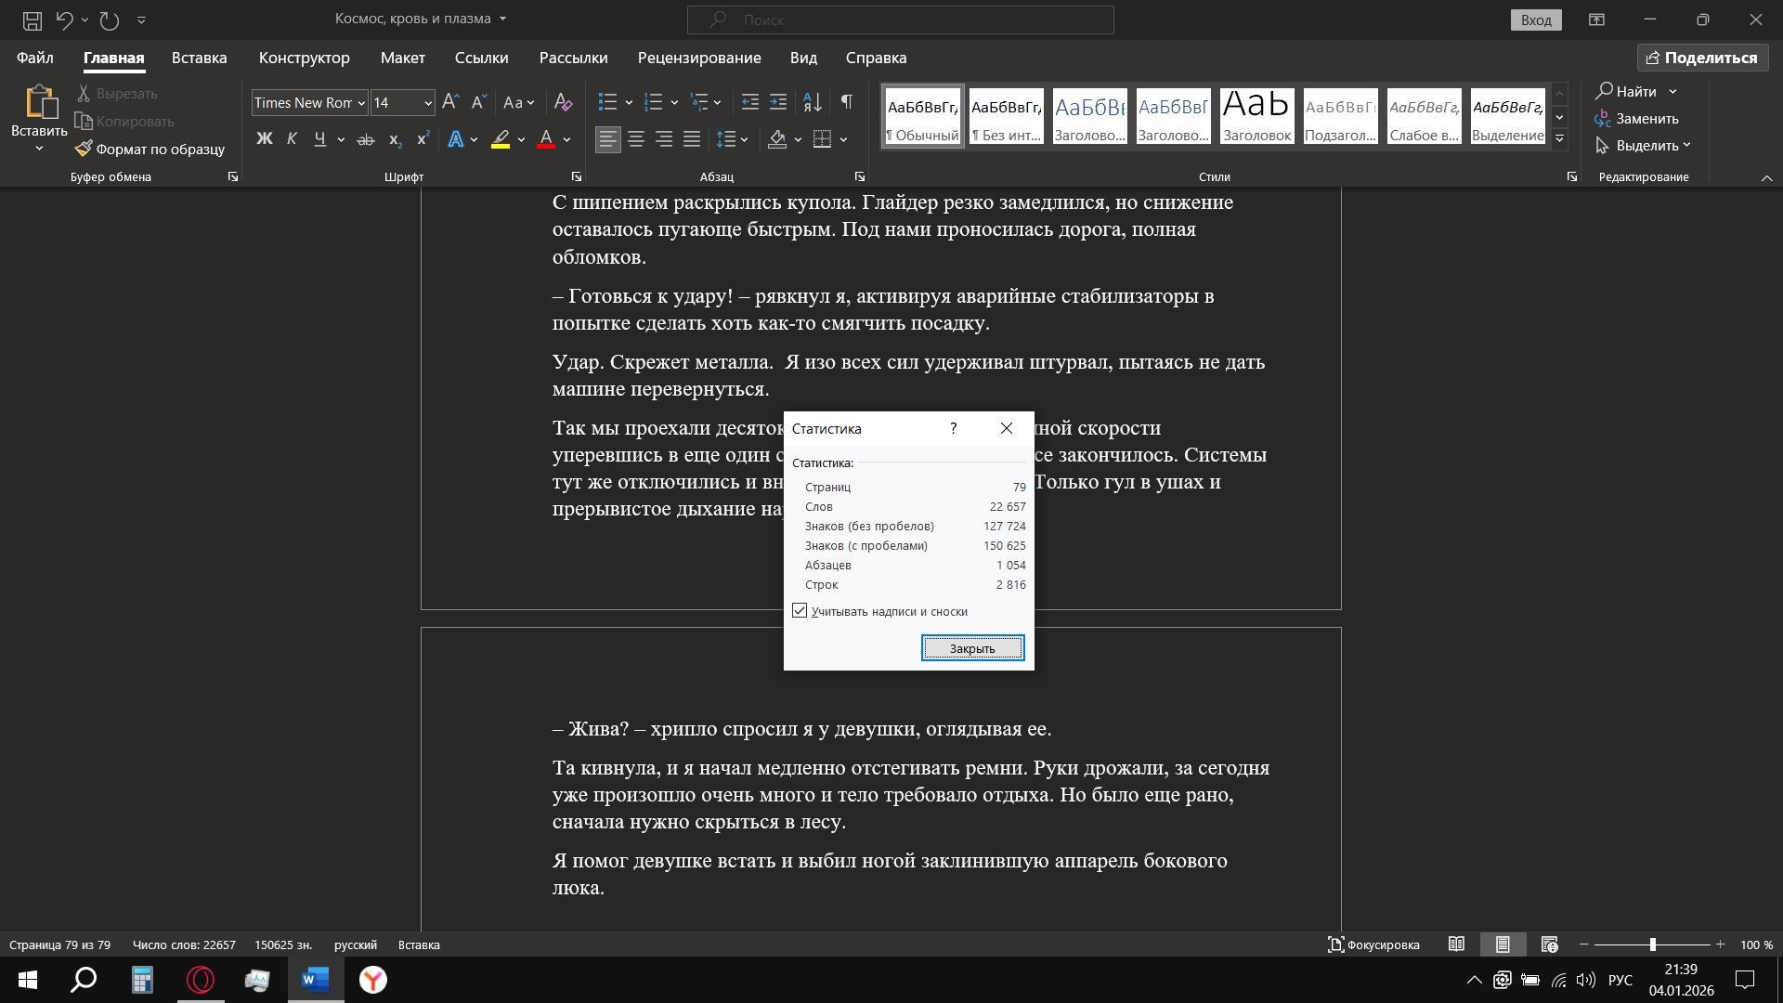Toggle bold formatting (Ж)
This screenshot has height=1003, width=1783.
pyautogui.click(x=264, y=139)
